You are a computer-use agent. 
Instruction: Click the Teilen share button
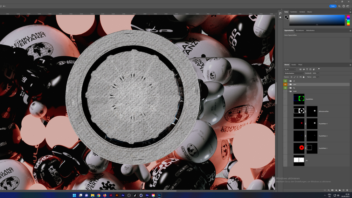(x=333, y=6)
